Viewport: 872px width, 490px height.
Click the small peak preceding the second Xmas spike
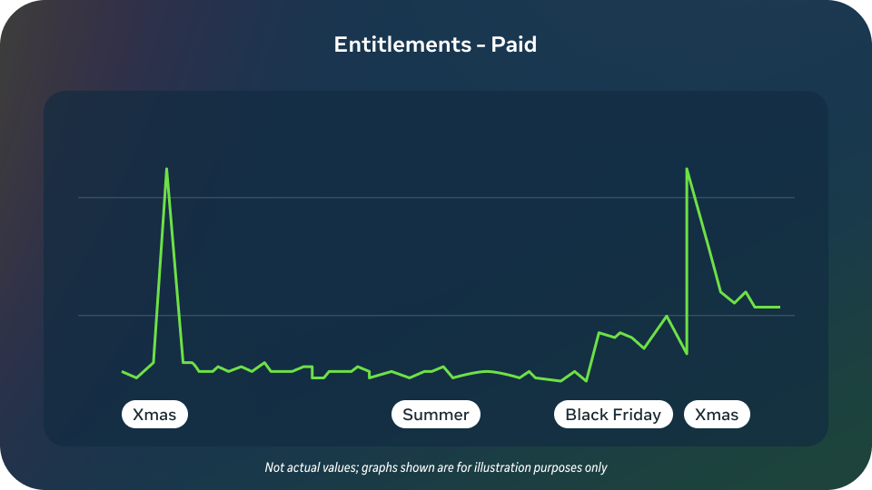[668, 316]
